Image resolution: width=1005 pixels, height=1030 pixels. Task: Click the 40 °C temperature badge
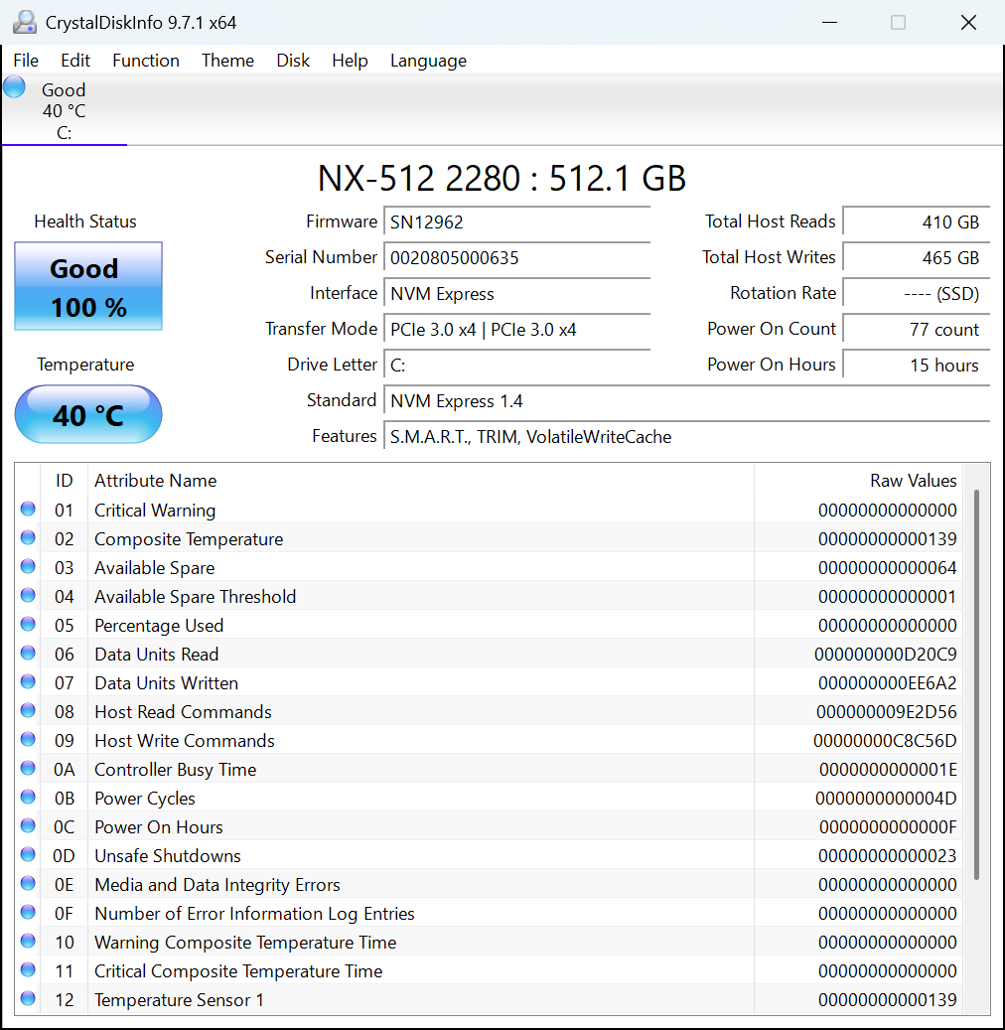87,414
